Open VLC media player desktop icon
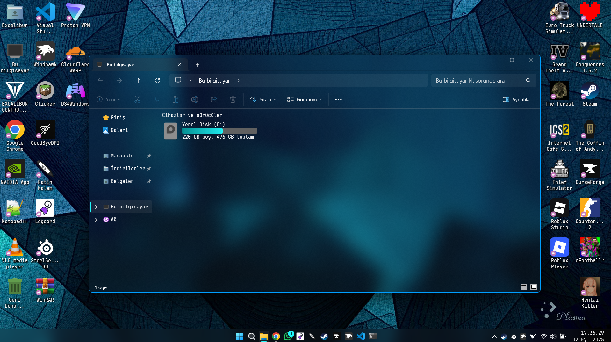The width and height of the screenshot is (611, 342). pyautogui.click(x=15, y=254)
